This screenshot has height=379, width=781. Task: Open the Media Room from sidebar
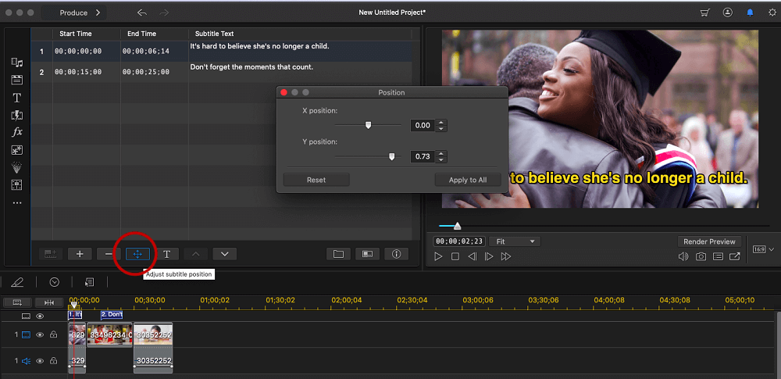point(17,63)
